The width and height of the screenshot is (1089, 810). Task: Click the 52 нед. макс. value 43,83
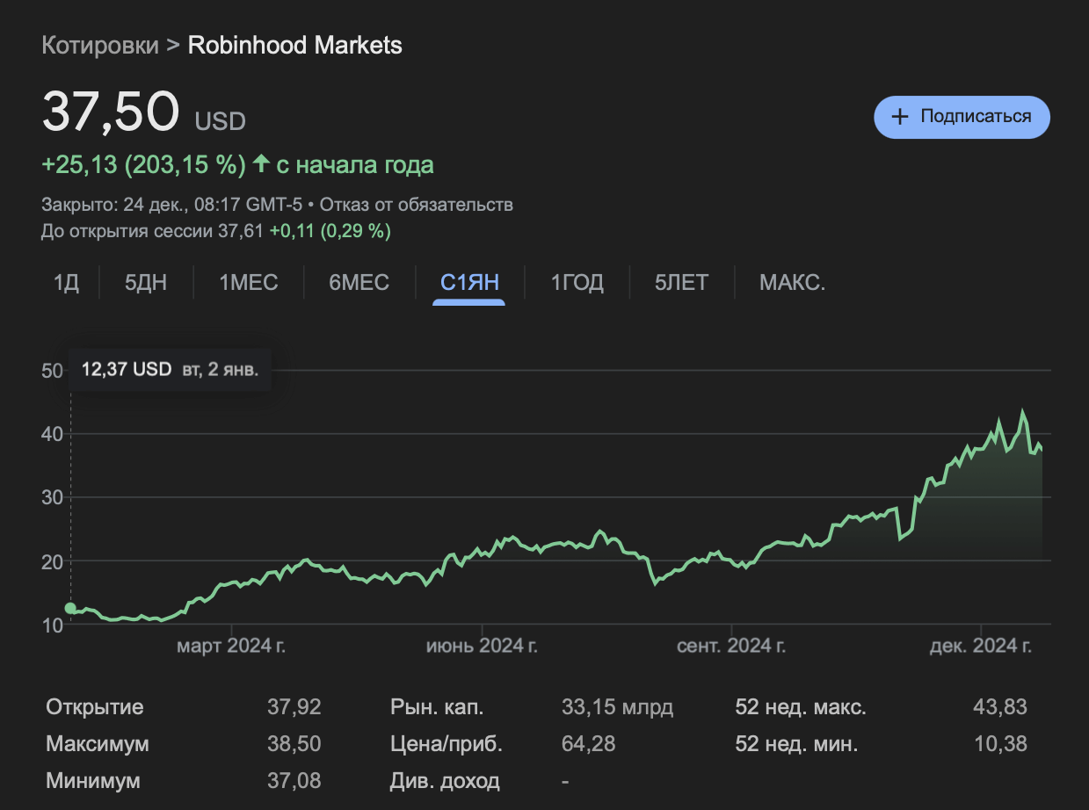[999, 707]
